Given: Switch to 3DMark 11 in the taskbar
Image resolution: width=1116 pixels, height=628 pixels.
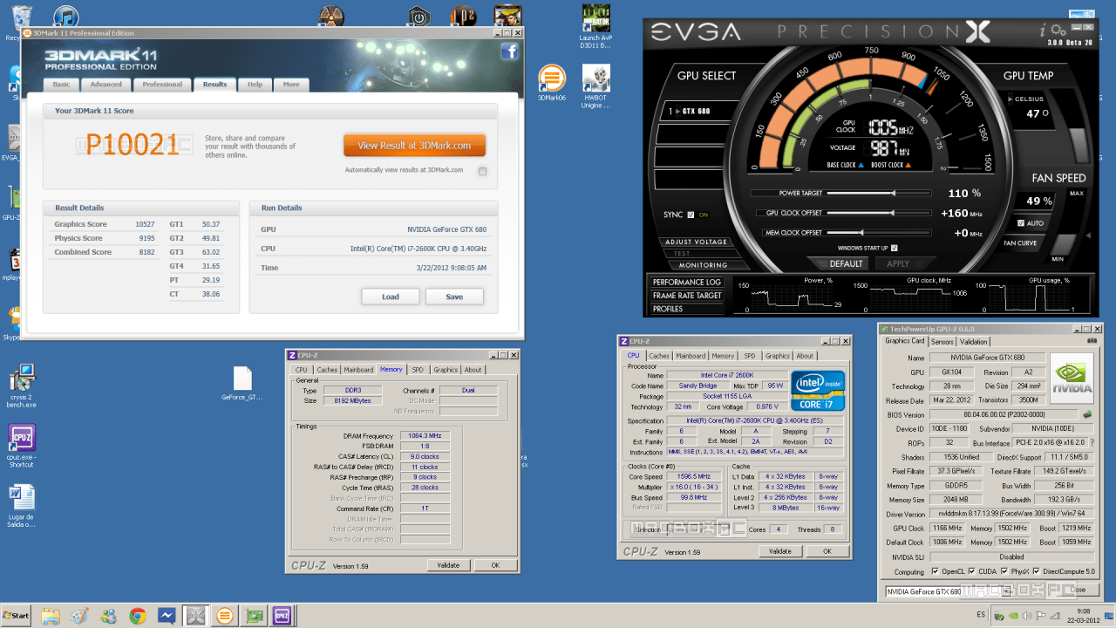Looking at the screenshot, I should 224,616.
